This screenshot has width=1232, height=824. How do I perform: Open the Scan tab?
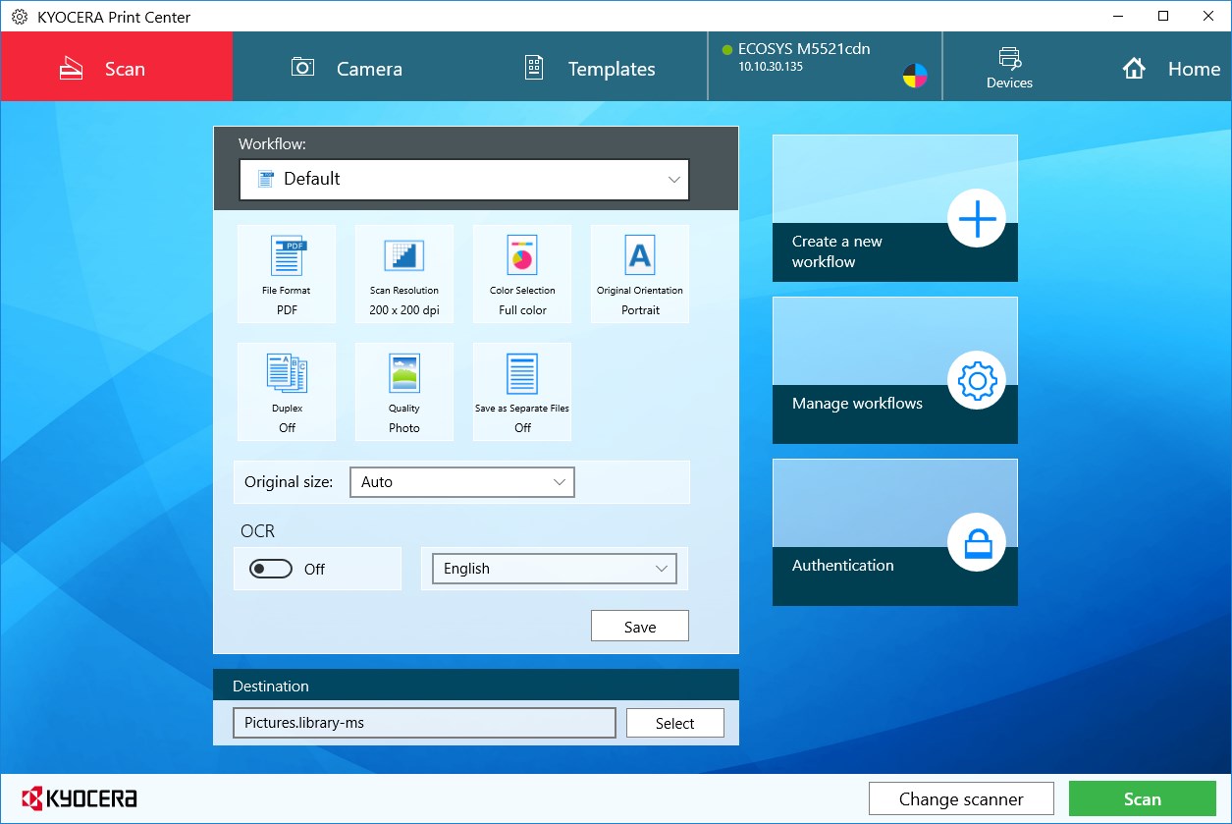[x=117, y=67]
